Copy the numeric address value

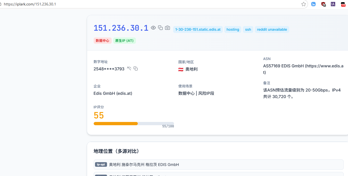(x=136, y=68)
